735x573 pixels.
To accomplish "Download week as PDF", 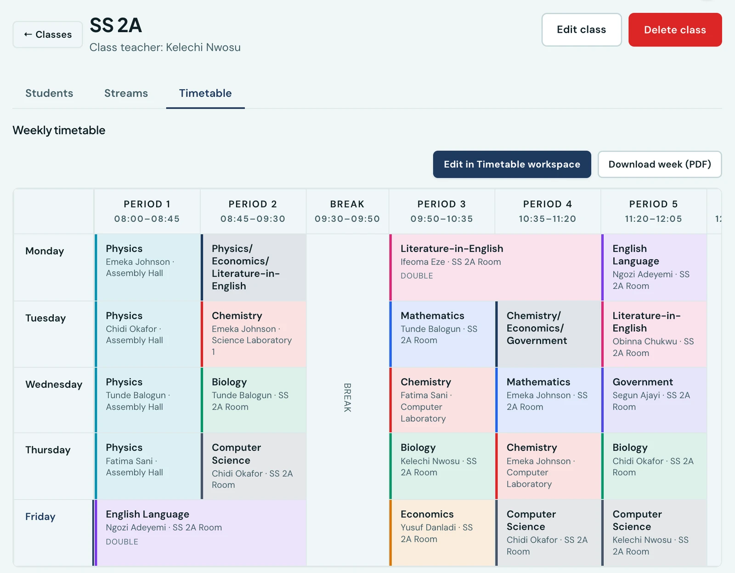I will (x=660, y=164).
